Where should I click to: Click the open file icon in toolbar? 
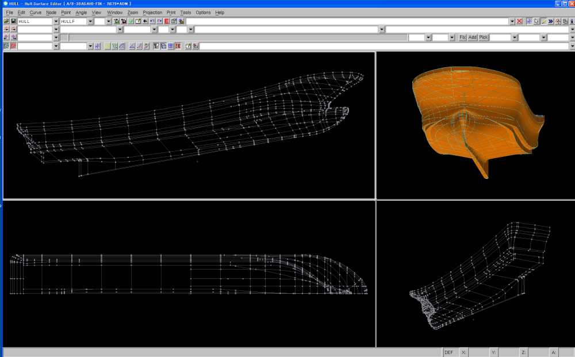6,21
